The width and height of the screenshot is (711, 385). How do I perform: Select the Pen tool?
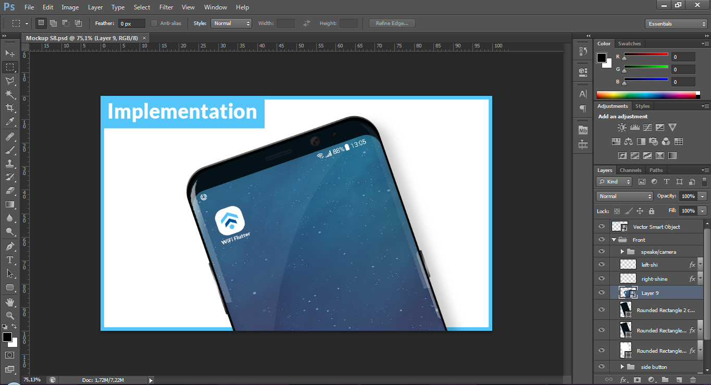10,246
